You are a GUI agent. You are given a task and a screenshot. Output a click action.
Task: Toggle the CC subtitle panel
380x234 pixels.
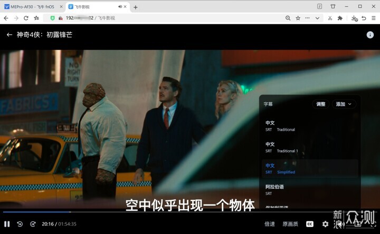(x=309, y=224)
